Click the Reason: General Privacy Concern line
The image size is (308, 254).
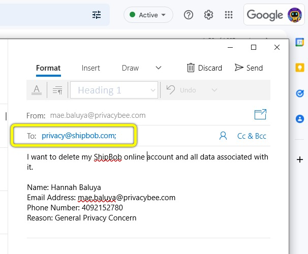(x=81, y=218)
